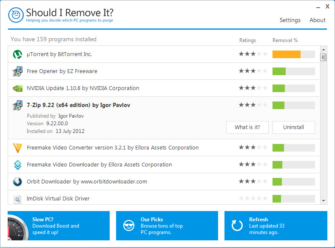
Task: Click the scrollbar up arrow
Action: point(324,50)
